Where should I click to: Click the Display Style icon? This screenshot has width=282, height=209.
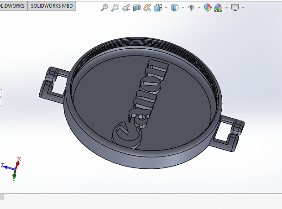point(175,8)
